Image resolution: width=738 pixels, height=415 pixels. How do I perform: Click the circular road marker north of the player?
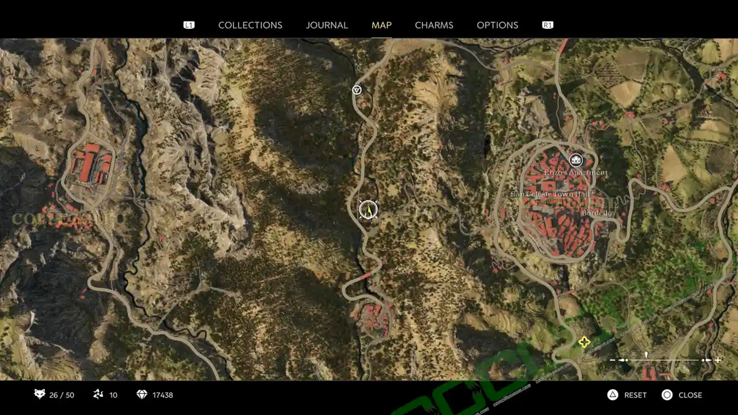click(x=357, y=90)
